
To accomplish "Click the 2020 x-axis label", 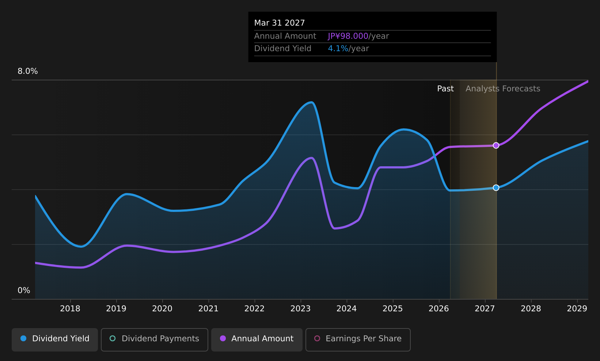I will pyautogui.click(x=162, y=309).
